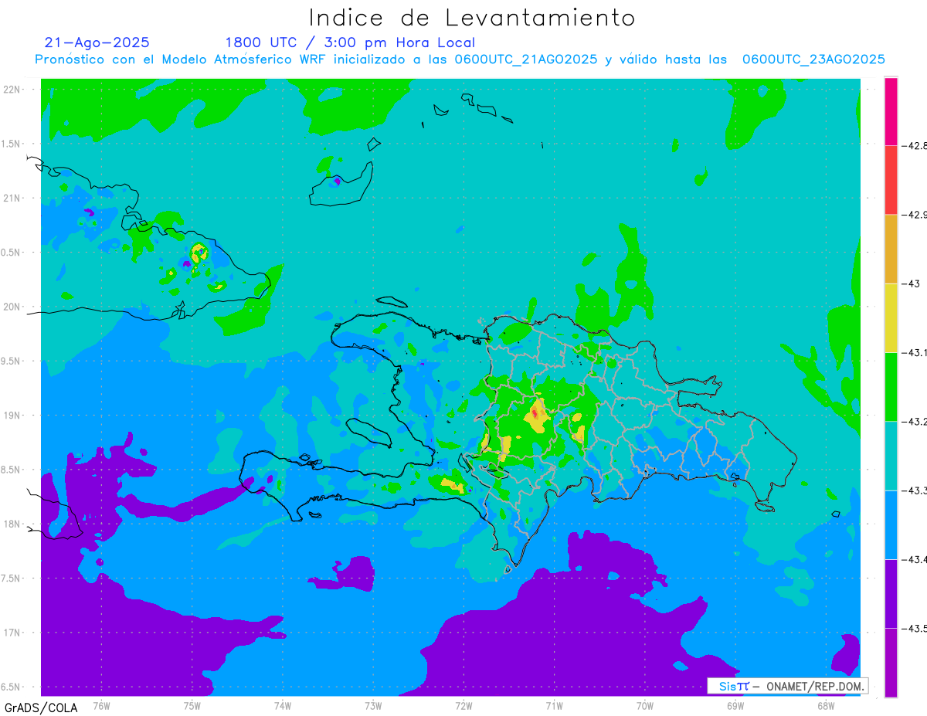Pick the red colorbar swatch below -42.8

(x=891, y=180)
